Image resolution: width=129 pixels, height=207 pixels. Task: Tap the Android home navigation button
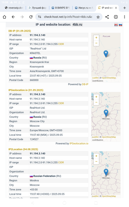[x=64, y=203]
